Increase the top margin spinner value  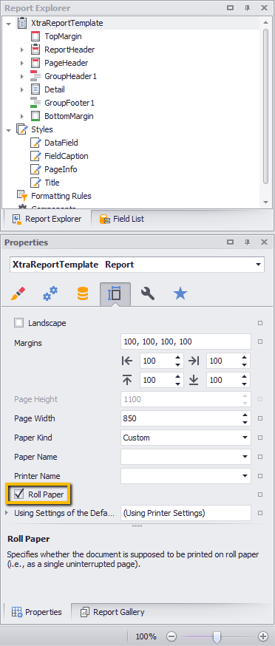177,376
